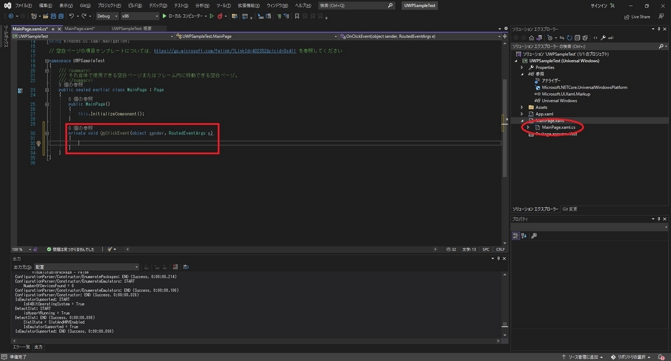Screen dimensions: 671x361
Task: Toggle Word Wrap icon in Output panel
Action: pos(186,267)
